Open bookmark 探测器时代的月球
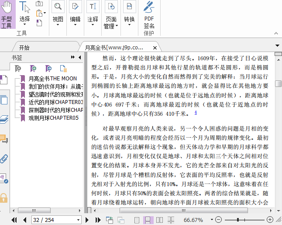This screenshot has width=282, height=225. [x=56, y=110]
